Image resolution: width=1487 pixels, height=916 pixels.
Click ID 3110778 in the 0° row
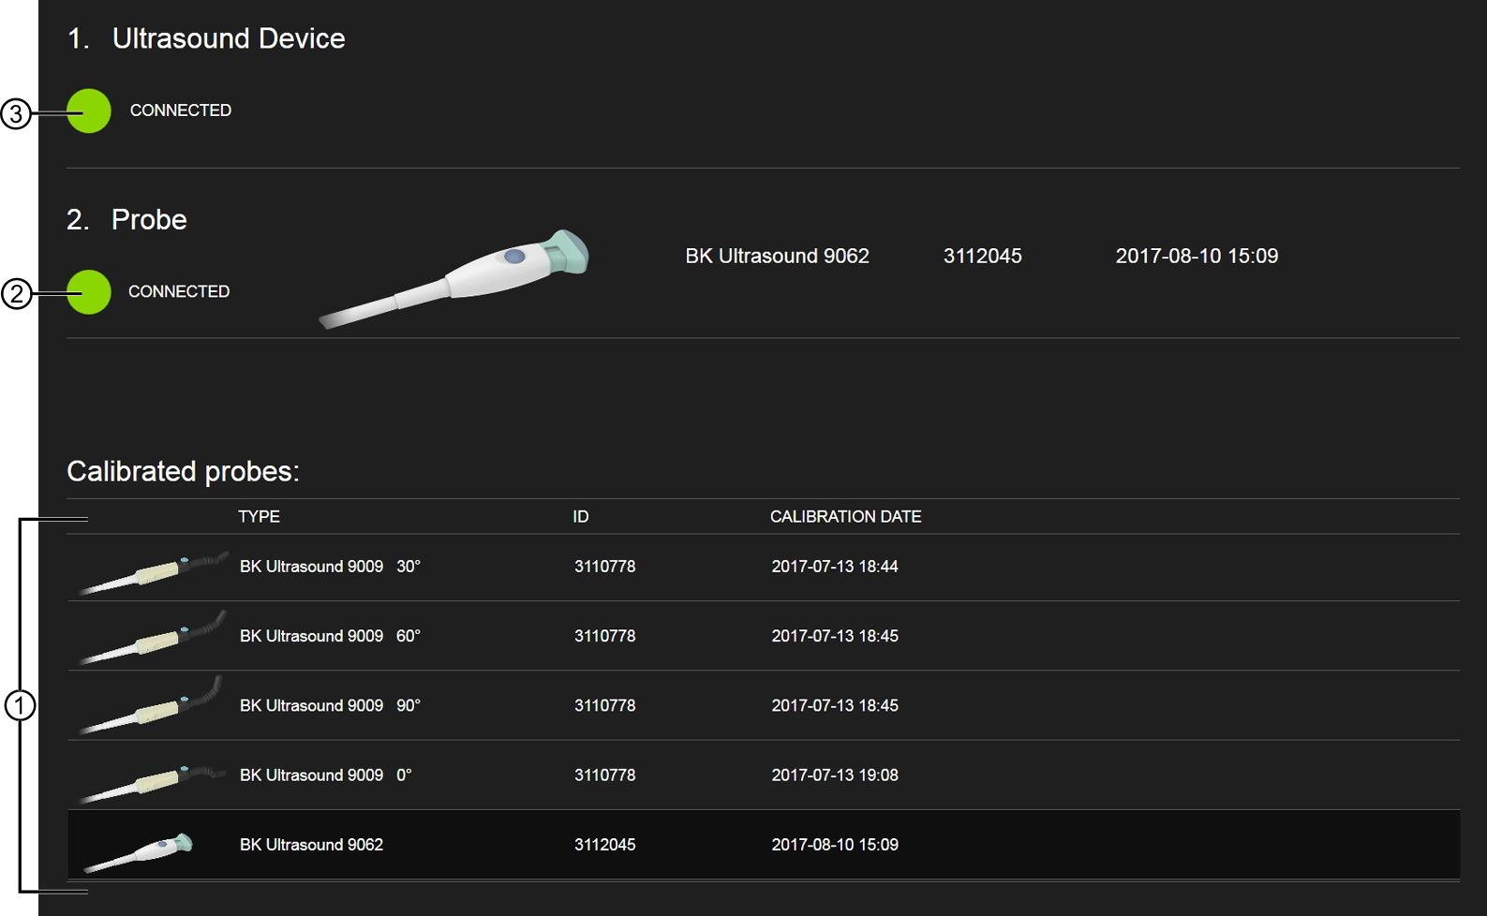click(x=604, y=776)
